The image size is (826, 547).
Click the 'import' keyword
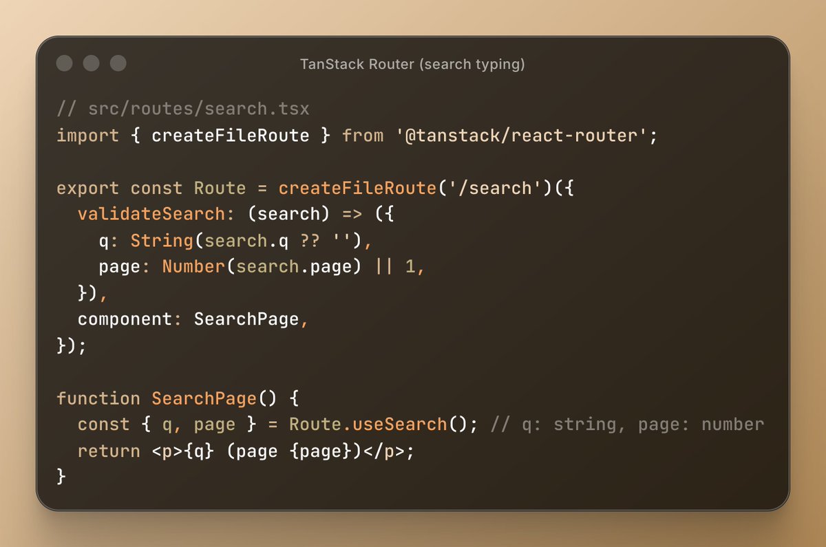[x=88, y=136]
